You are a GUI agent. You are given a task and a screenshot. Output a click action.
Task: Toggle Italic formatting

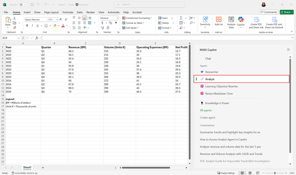coord(32,26)
